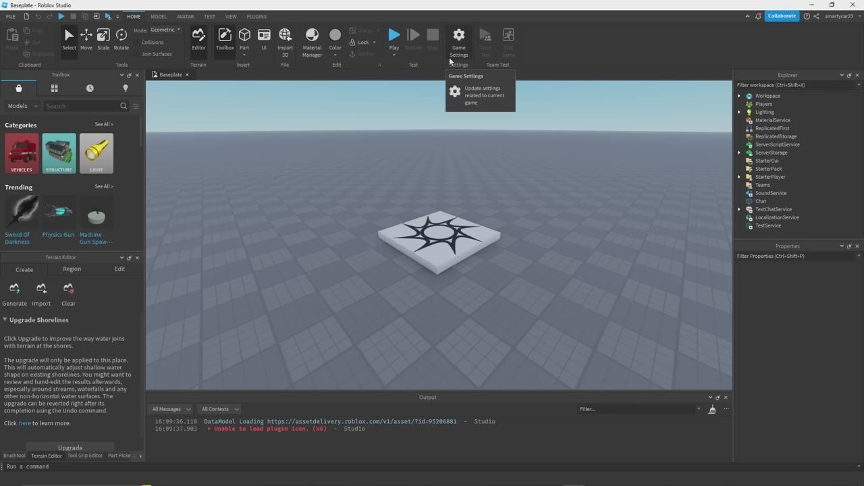Click the Upgrade button
The image size is (864, 486).
pos(70,448)
